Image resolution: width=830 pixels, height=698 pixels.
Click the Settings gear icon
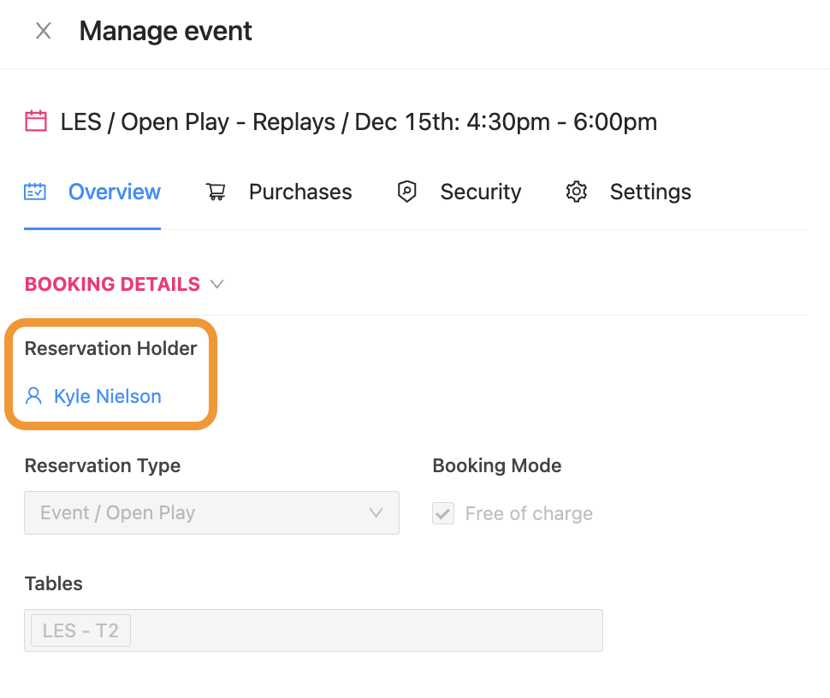(577, 192)
